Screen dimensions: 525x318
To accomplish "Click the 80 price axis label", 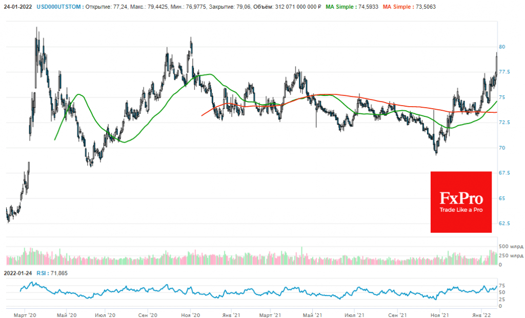I will [503, 47].
